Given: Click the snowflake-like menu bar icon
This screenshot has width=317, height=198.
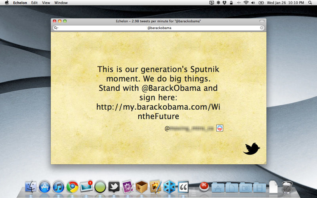Looking at the screenshot, I should pyautogui.click(x=218, y=3).
